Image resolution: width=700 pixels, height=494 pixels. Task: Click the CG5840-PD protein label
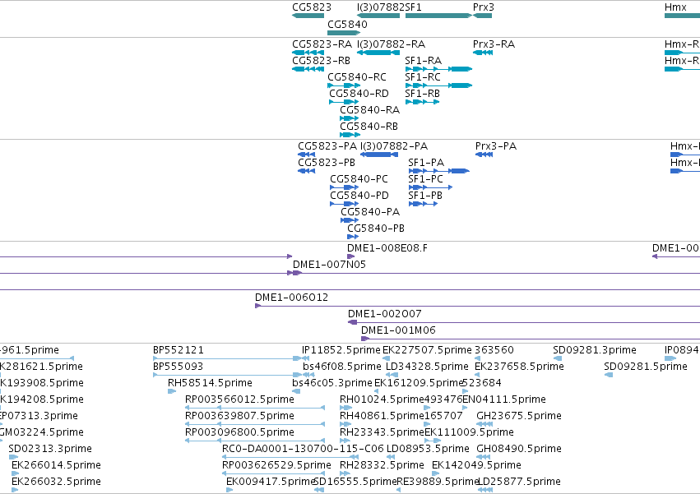359,196
